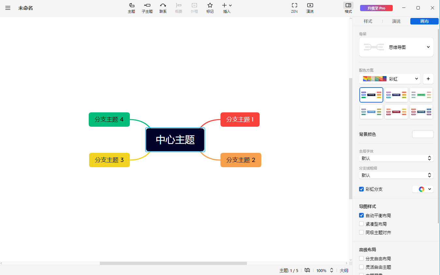Click the 升级至 Pro button
The image size is (440, 275).
376,8
